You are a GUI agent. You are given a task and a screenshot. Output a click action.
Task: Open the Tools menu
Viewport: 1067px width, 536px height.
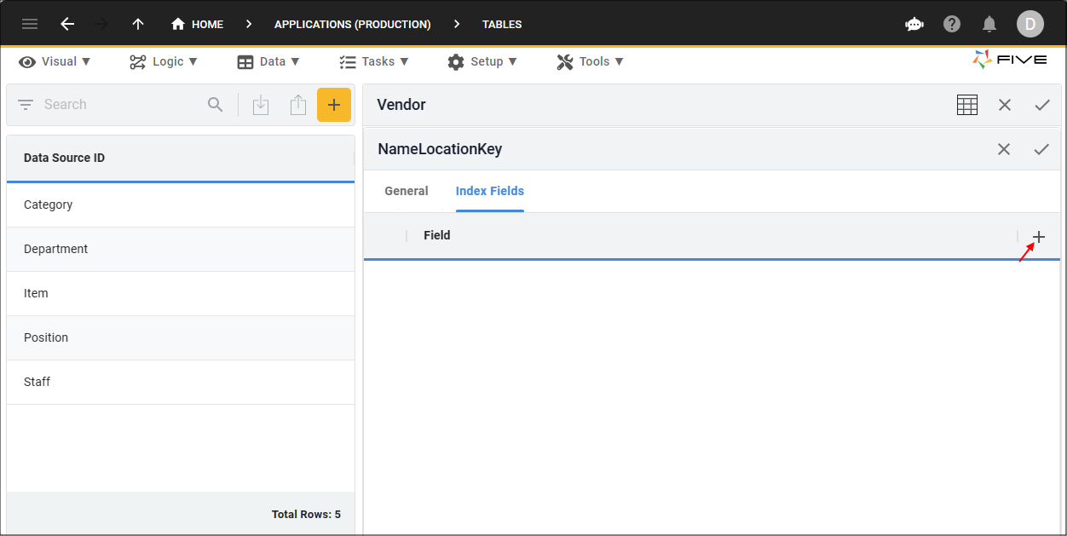click(x=591, y=61)
